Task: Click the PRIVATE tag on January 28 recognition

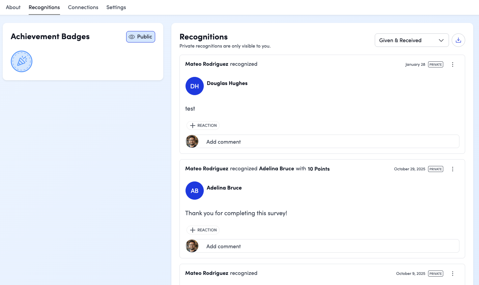Action: (435, 64)
